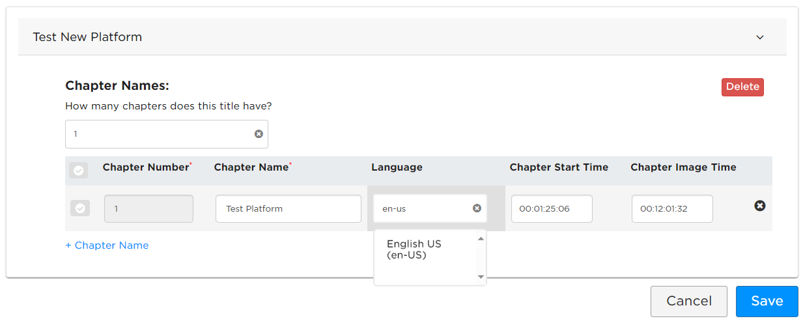The height and width of the screenshot is (323, 803).
Task: Click the blue Save button
Action: [x=767, y=302]
